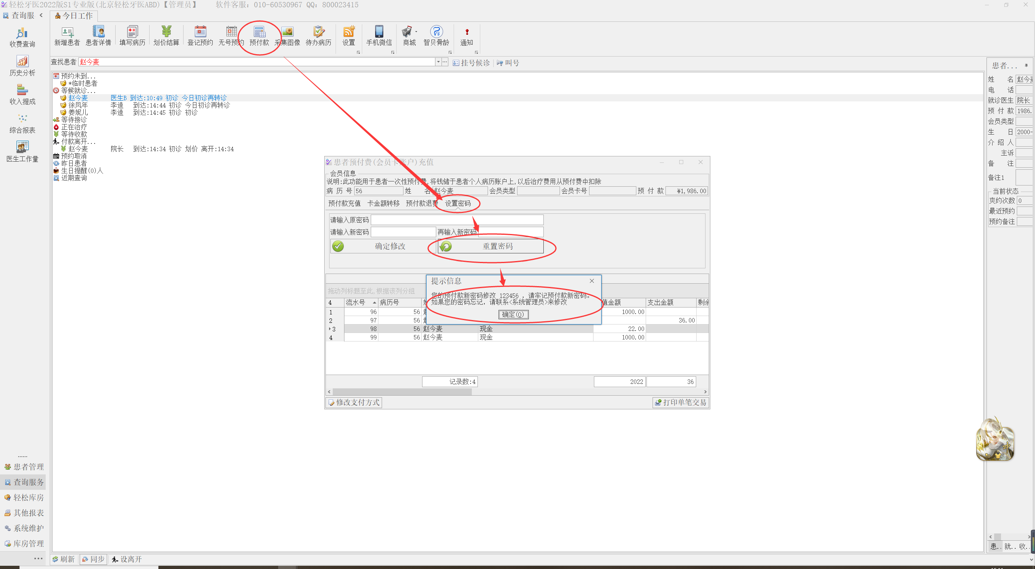Sort by the 流水号 column header
1035x569 pixels.
point(361,302)
